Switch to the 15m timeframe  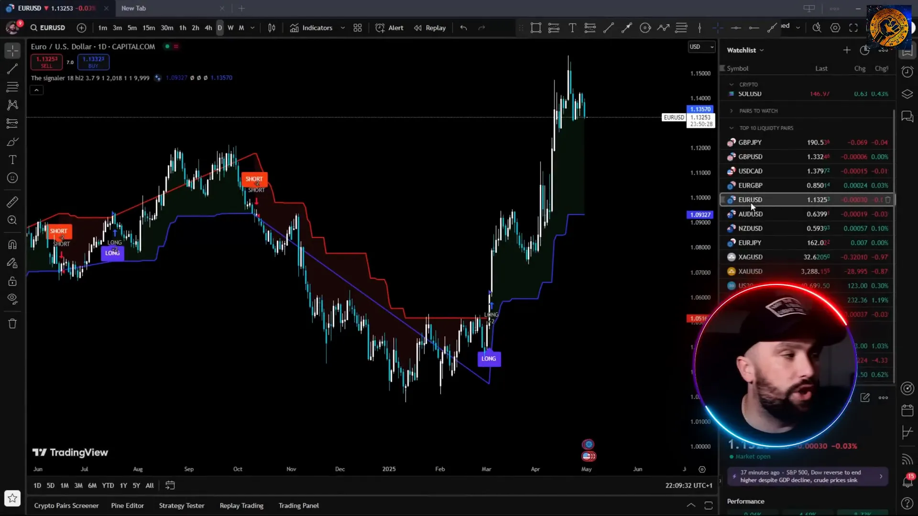pos(149,28)
